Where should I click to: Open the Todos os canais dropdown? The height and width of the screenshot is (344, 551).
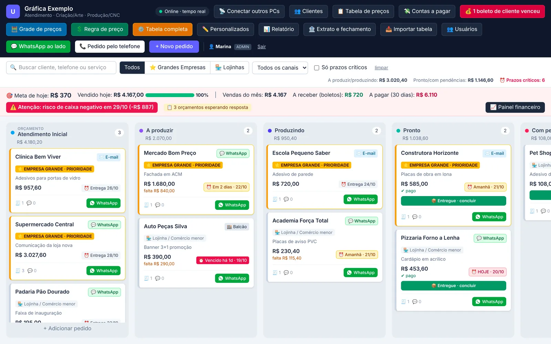(280, 68)
